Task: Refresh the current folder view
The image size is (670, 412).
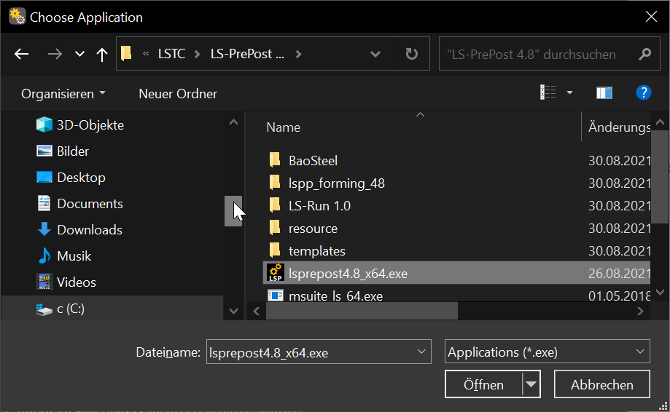Action: point(411,54)
